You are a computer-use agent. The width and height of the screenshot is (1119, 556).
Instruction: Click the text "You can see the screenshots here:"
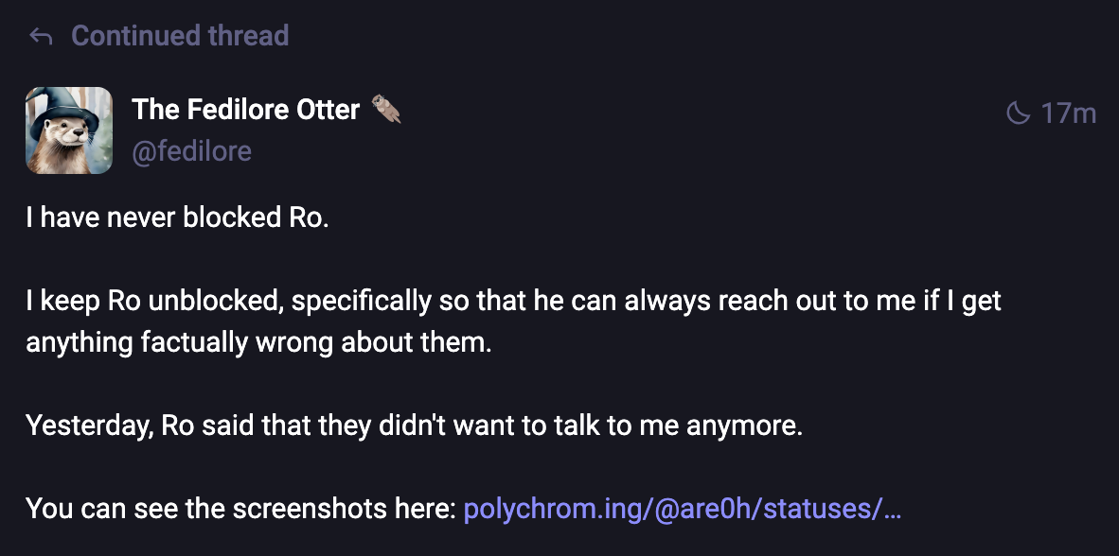(241, 509)
